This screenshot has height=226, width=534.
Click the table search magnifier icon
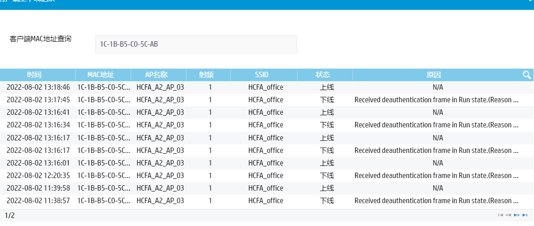527,75
